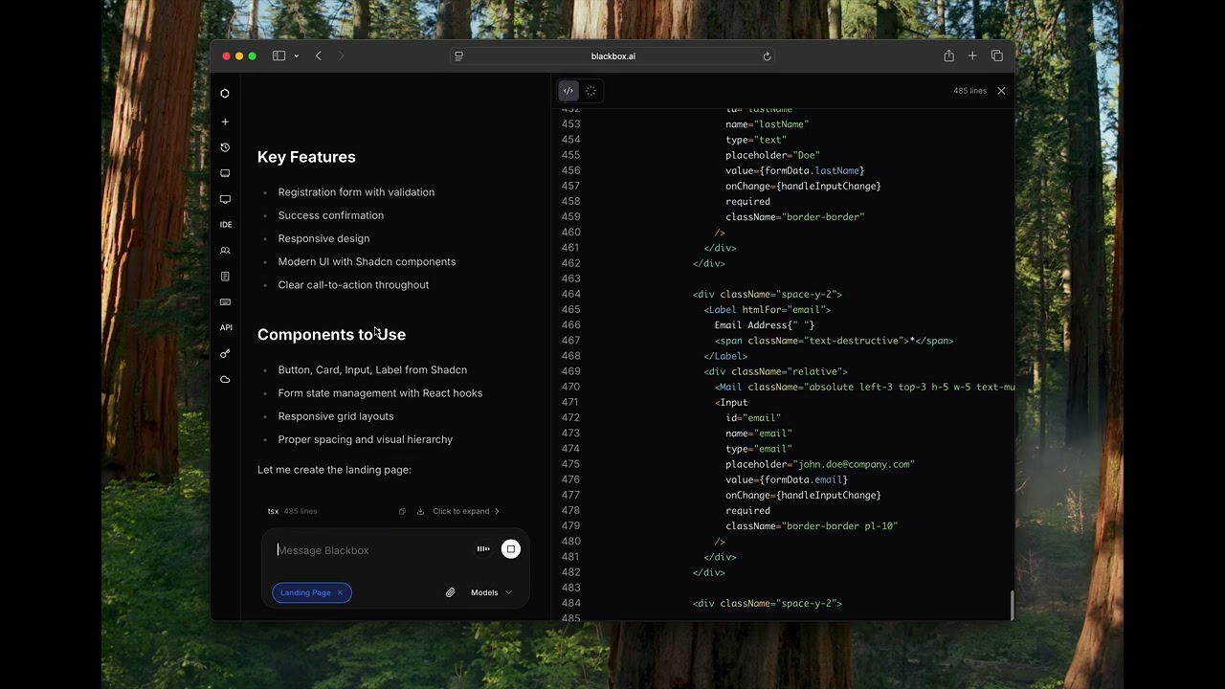Open website settings icon in address bar

pos(458,56)
